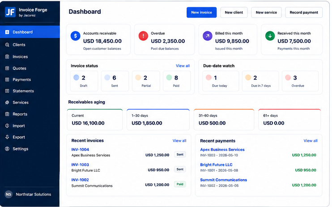
Task: Click the 1–30 days aging card
Action: pyautogui.click(x=158, y=120)
